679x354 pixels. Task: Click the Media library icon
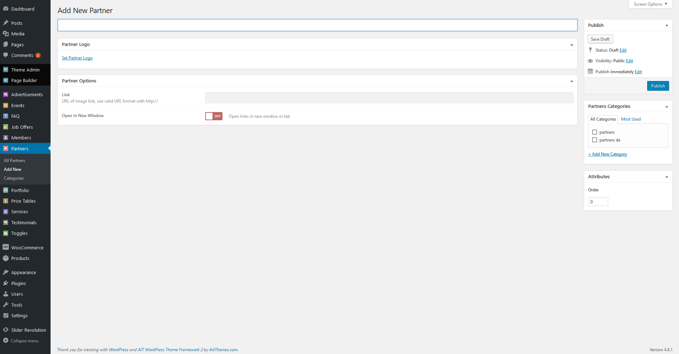click(x=6, y=34)
